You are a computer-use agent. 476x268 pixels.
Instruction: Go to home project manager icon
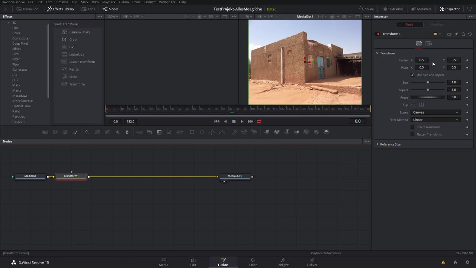pyautogui.click(x=455, y=262)
